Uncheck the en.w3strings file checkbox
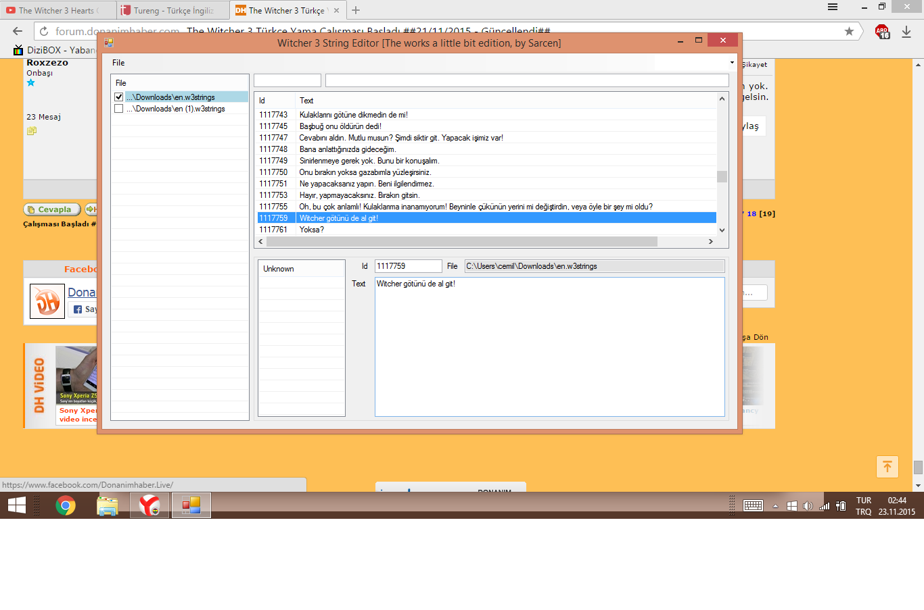The width and height of the screenshot is (924, 610). [x=119, y=97]
